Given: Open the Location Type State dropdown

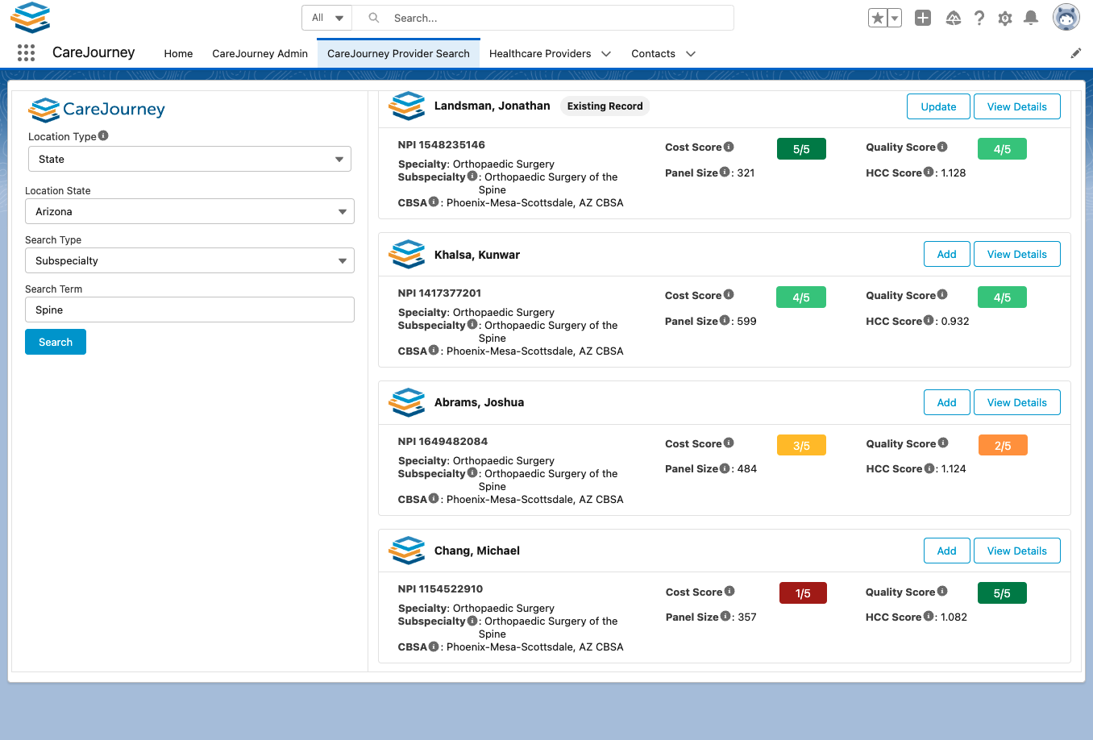Looking at the screenshot, I should pos(189,159).
